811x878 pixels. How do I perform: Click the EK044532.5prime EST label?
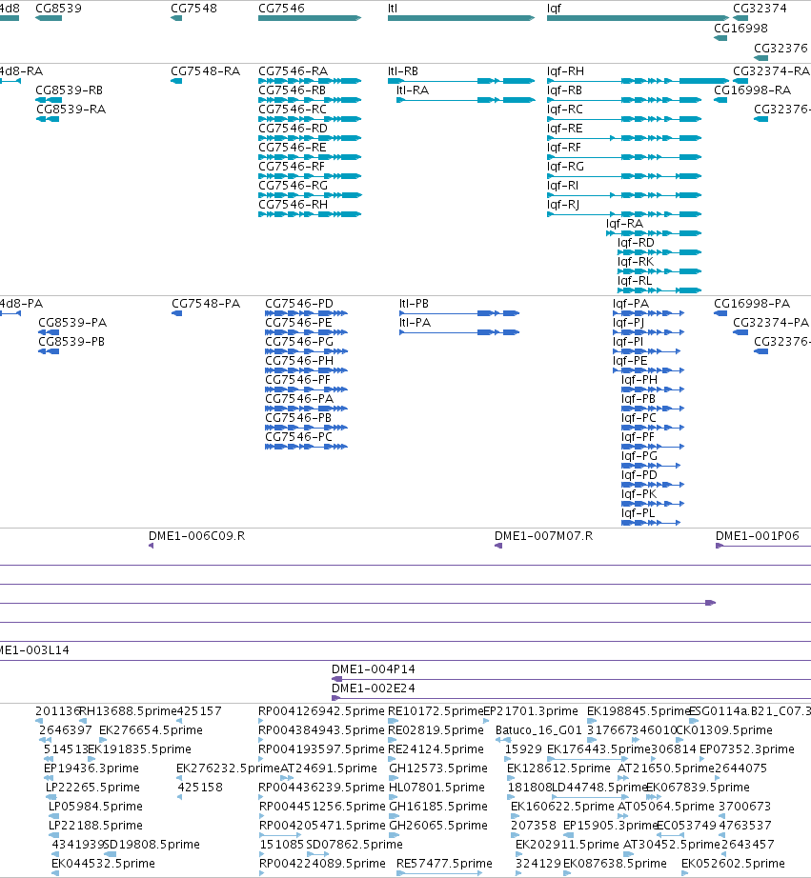coord(103,864)
